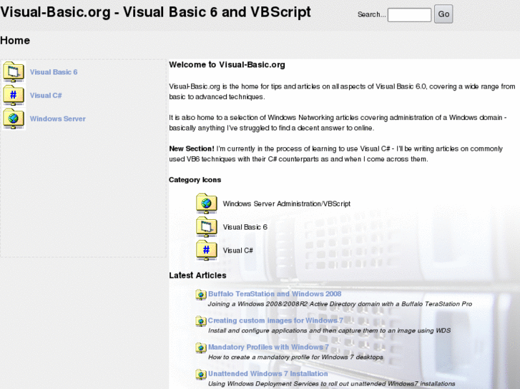The height and width of the screenshot is (389, 520).
Task: Click Visual C# category label text
Action: tap(237, 251)
